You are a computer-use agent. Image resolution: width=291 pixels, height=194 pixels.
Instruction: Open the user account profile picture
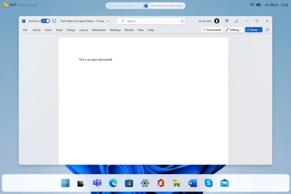click(x=216, y=21)
